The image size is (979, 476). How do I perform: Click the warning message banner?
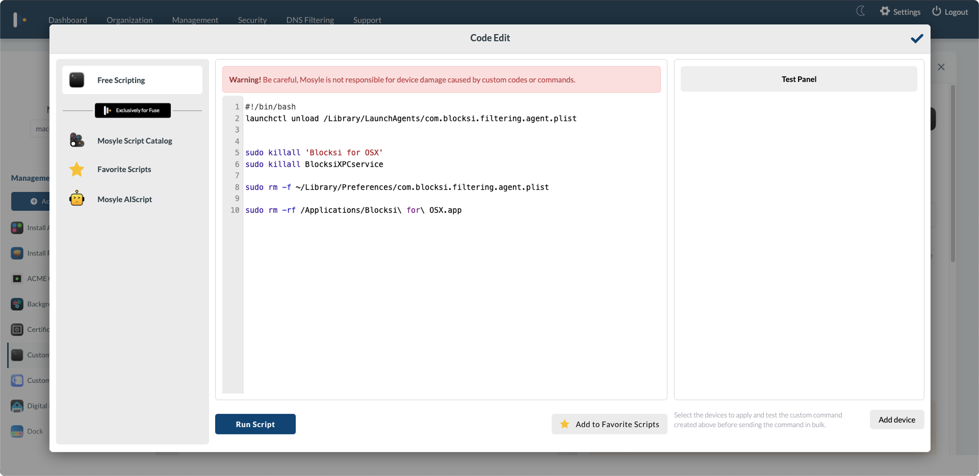coord(442,79)
